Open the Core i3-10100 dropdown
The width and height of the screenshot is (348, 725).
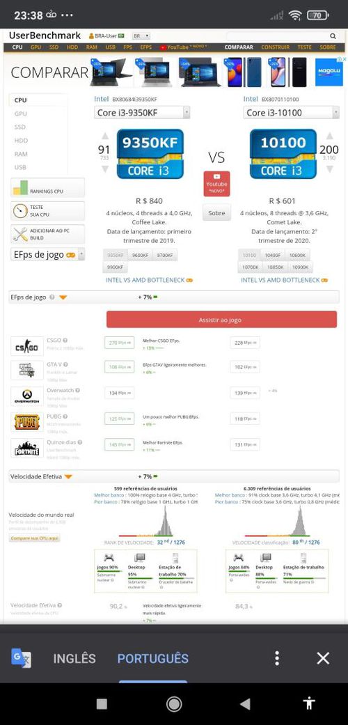pyautogui.click(x=291, y=112)
